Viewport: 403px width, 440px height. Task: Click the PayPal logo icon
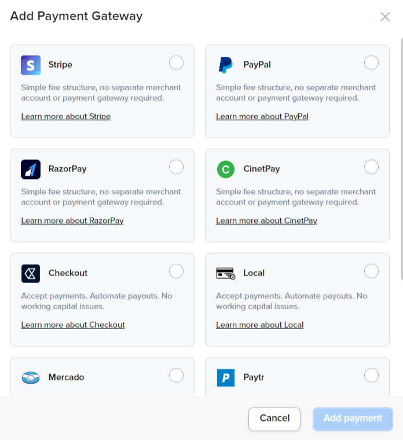pyautogui.click(x=226, y=65)
